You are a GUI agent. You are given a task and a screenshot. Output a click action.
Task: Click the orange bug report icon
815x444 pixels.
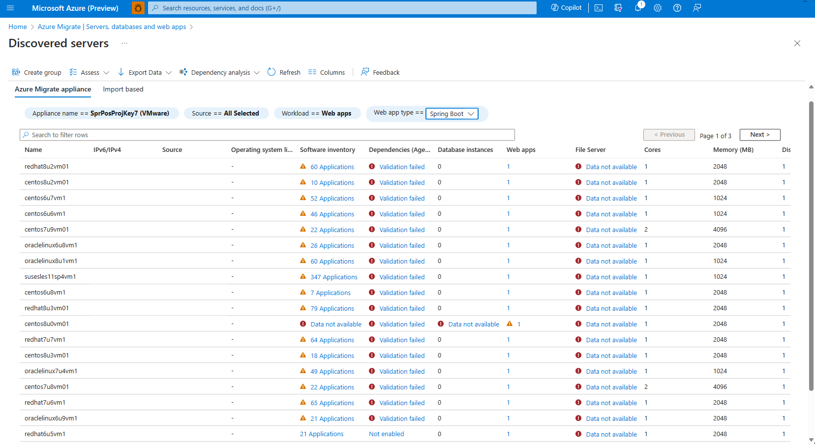[x=138, y=8]
